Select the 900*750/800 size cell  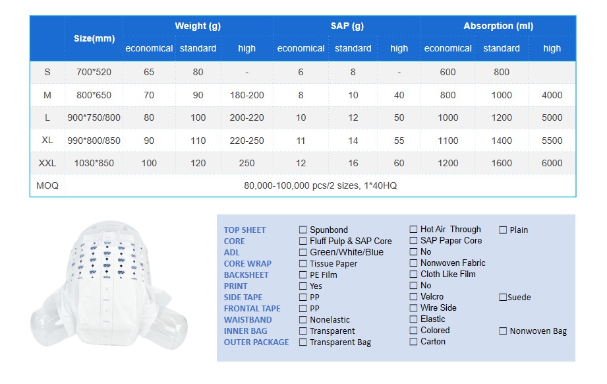pyautogui.click(x=94, y=118)
